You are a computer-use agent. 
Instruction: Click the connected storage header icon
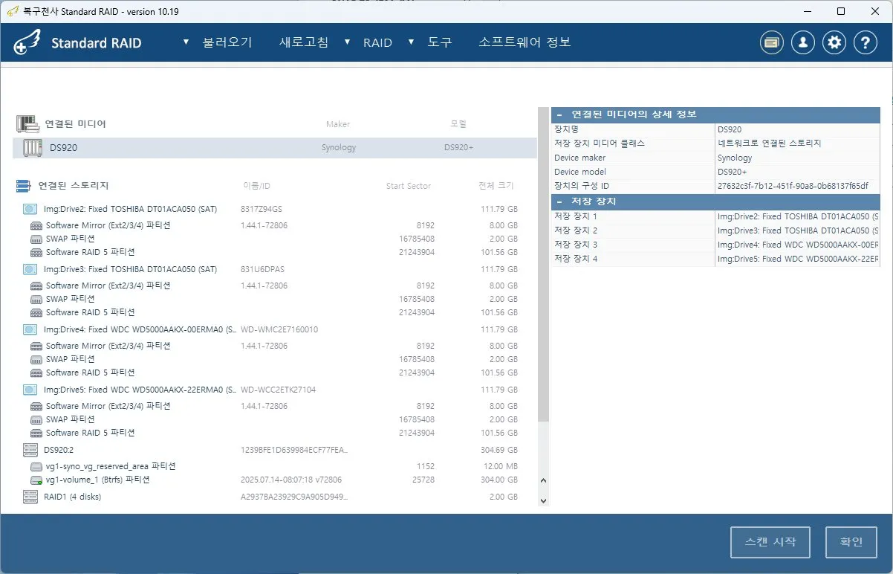[x=23, y=186]
